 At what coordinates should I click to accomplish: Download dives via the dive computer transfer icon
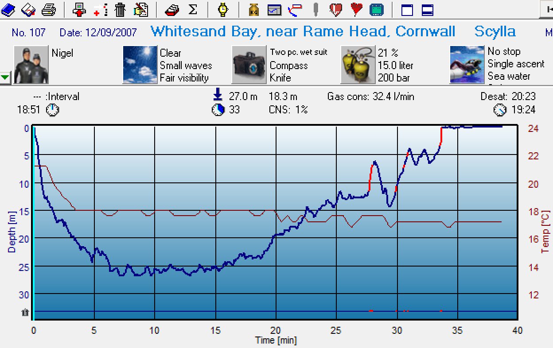point(79,9)
